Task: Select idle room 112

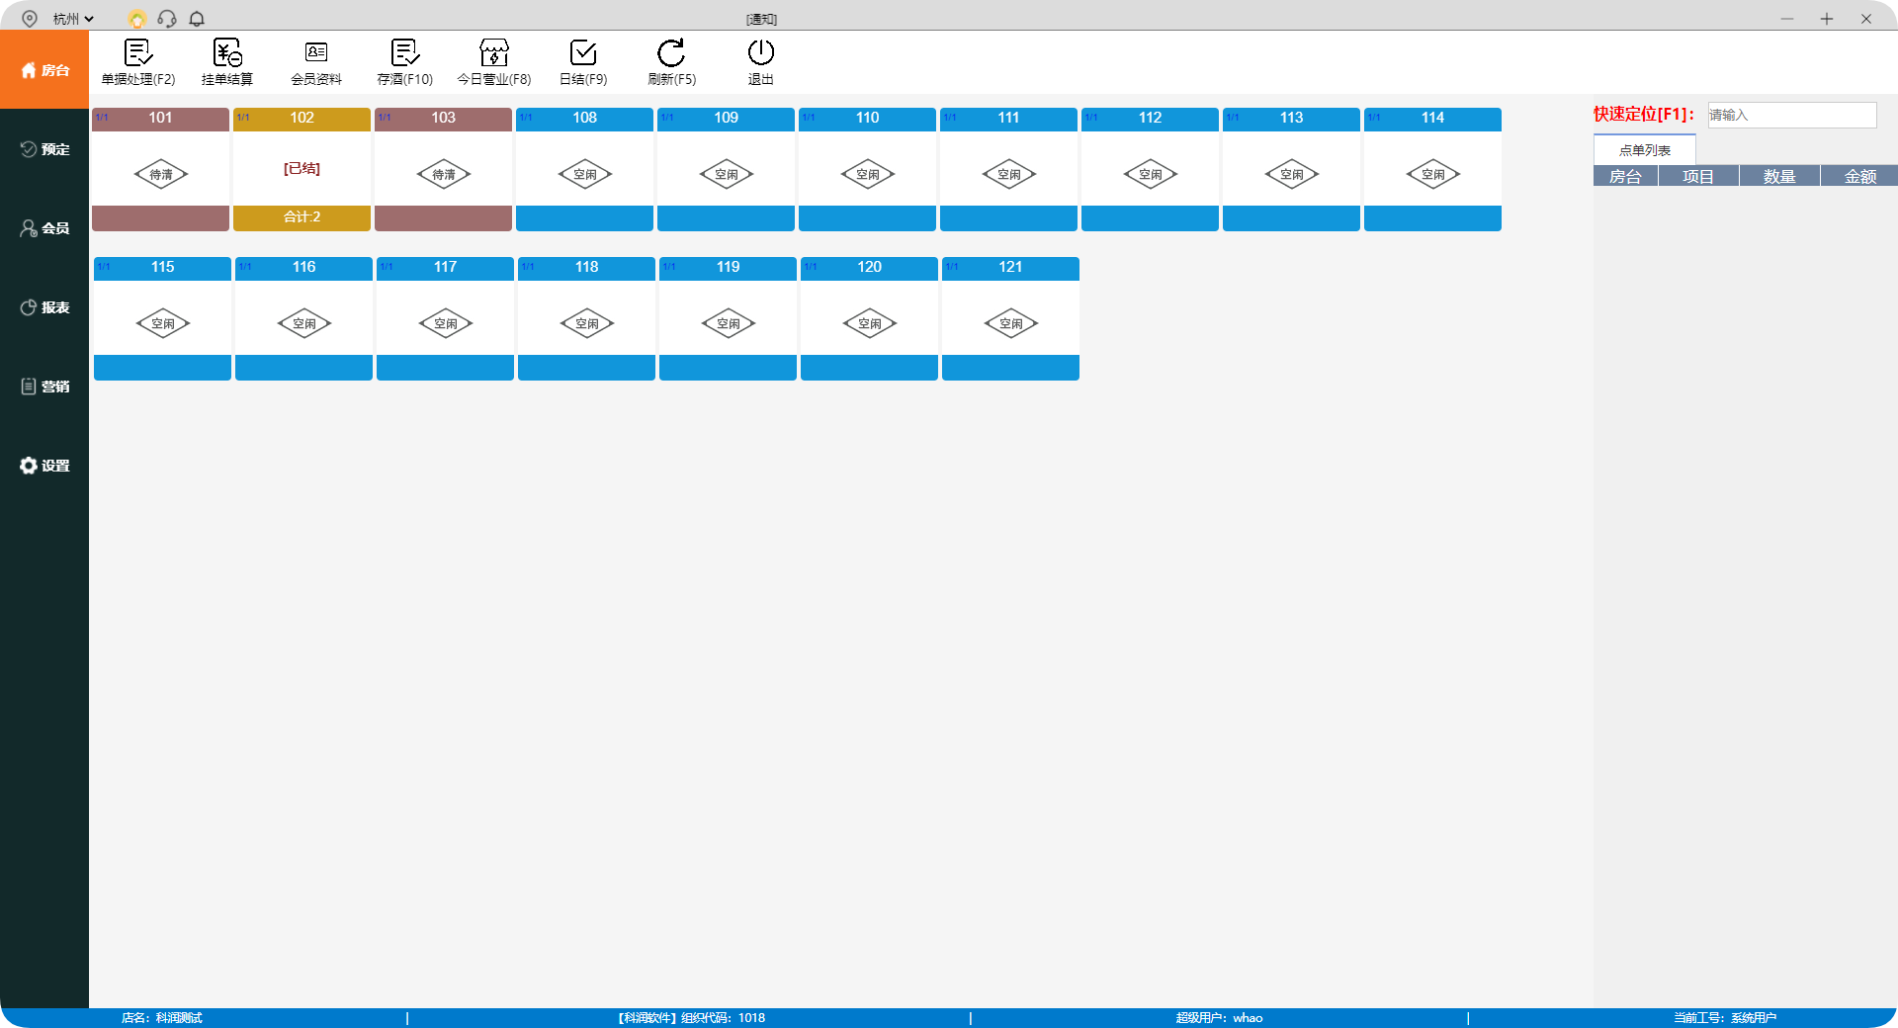Action: tap(1150, 169)
